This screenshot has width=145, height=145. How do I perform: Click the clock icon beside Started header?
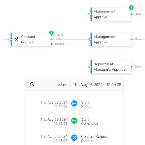[32, 84]
